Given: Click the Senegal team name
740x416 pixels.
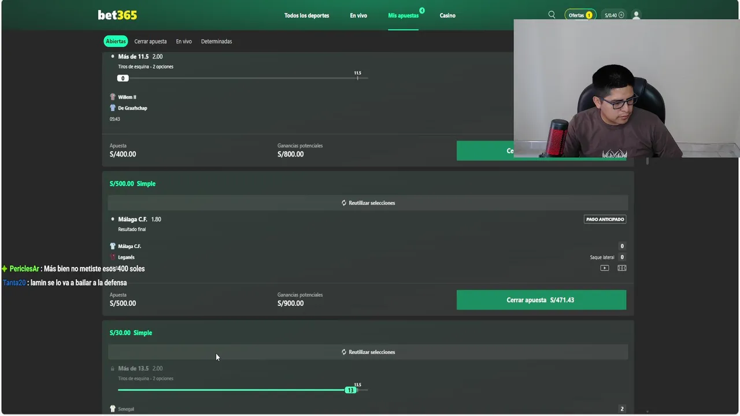Looking at the screenshot, I should point(126,409).
